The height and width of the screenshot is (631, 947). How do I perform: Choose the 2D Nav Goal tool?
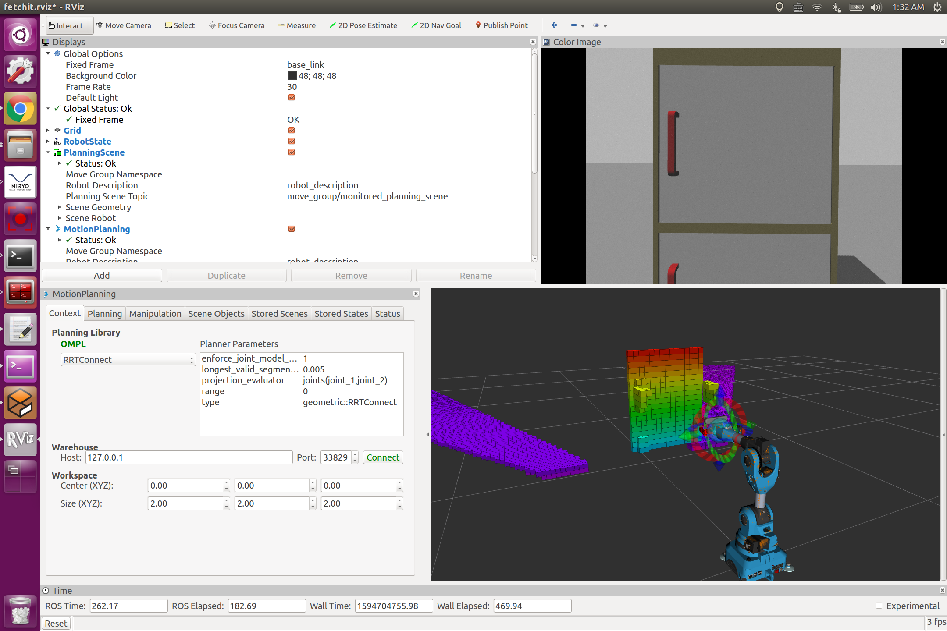click(436, 25)
